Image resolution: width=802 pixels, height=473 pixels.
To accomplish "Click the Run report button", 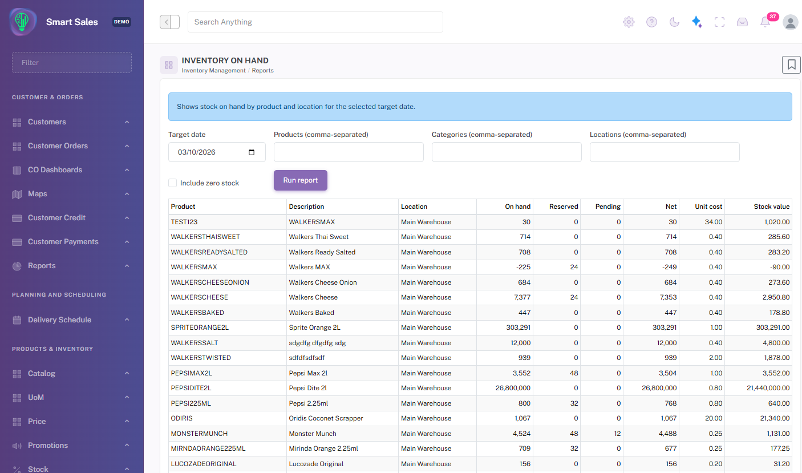I will pyautogui.click(x=301, y=180).
